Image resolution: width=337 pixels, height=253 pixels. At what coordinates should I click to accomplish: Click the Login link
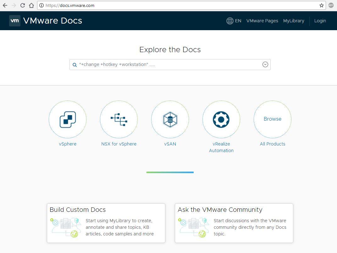point(320,21)
